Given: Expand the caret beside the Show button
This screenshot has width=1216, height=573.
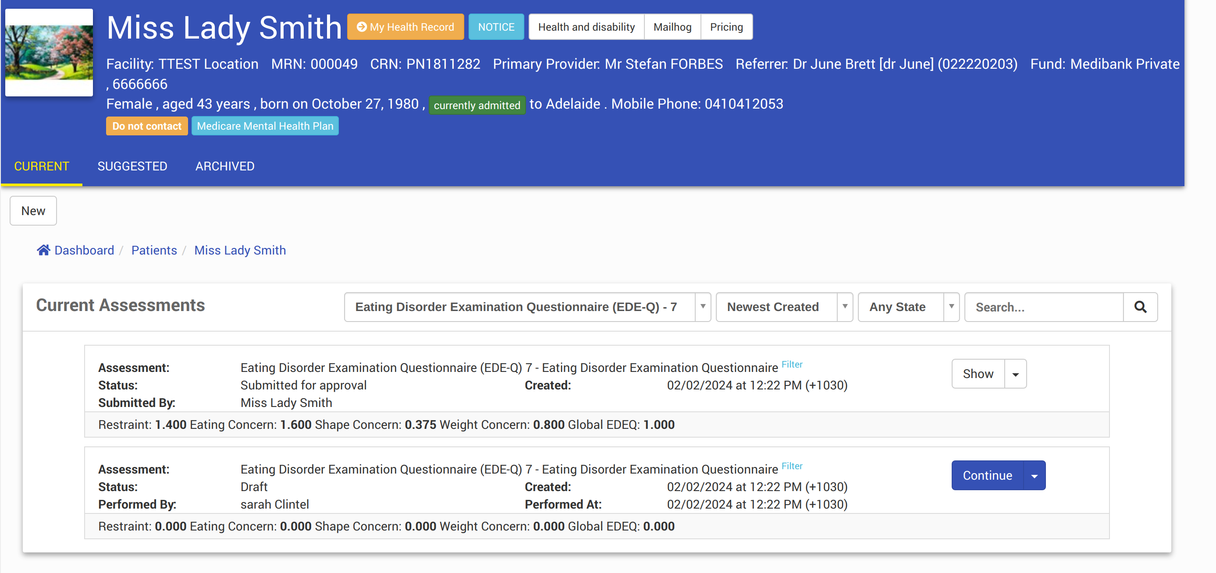Looking at the screenshot, I should [1015, 374].
